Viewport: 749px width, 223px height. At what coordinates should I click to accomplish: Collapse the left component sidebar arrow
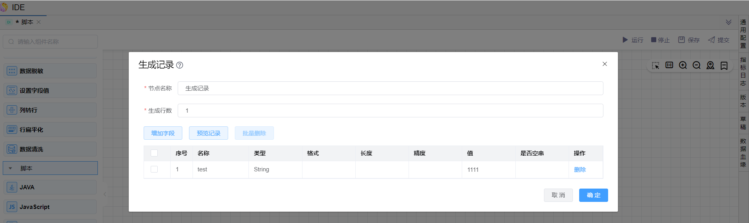(105, 194)
